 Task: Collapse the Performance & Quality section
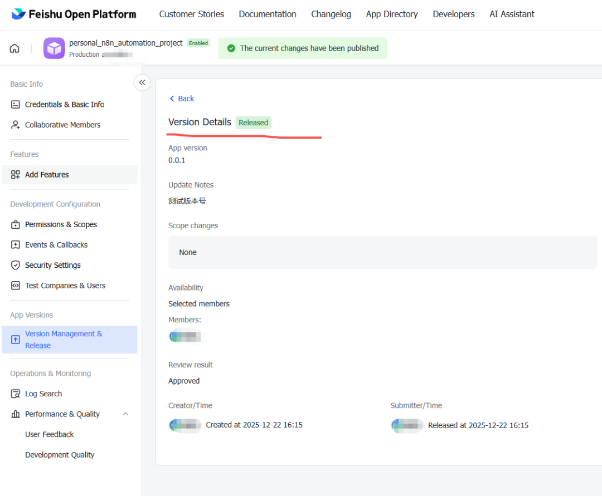point(125,414)
